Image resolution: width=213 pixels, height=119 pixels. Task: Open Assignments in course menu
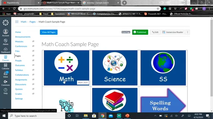point(21,80)
